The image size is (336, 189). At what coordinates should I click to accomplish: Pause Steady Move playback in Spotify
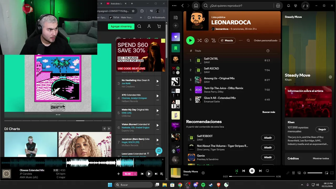(x=252, y=171)
